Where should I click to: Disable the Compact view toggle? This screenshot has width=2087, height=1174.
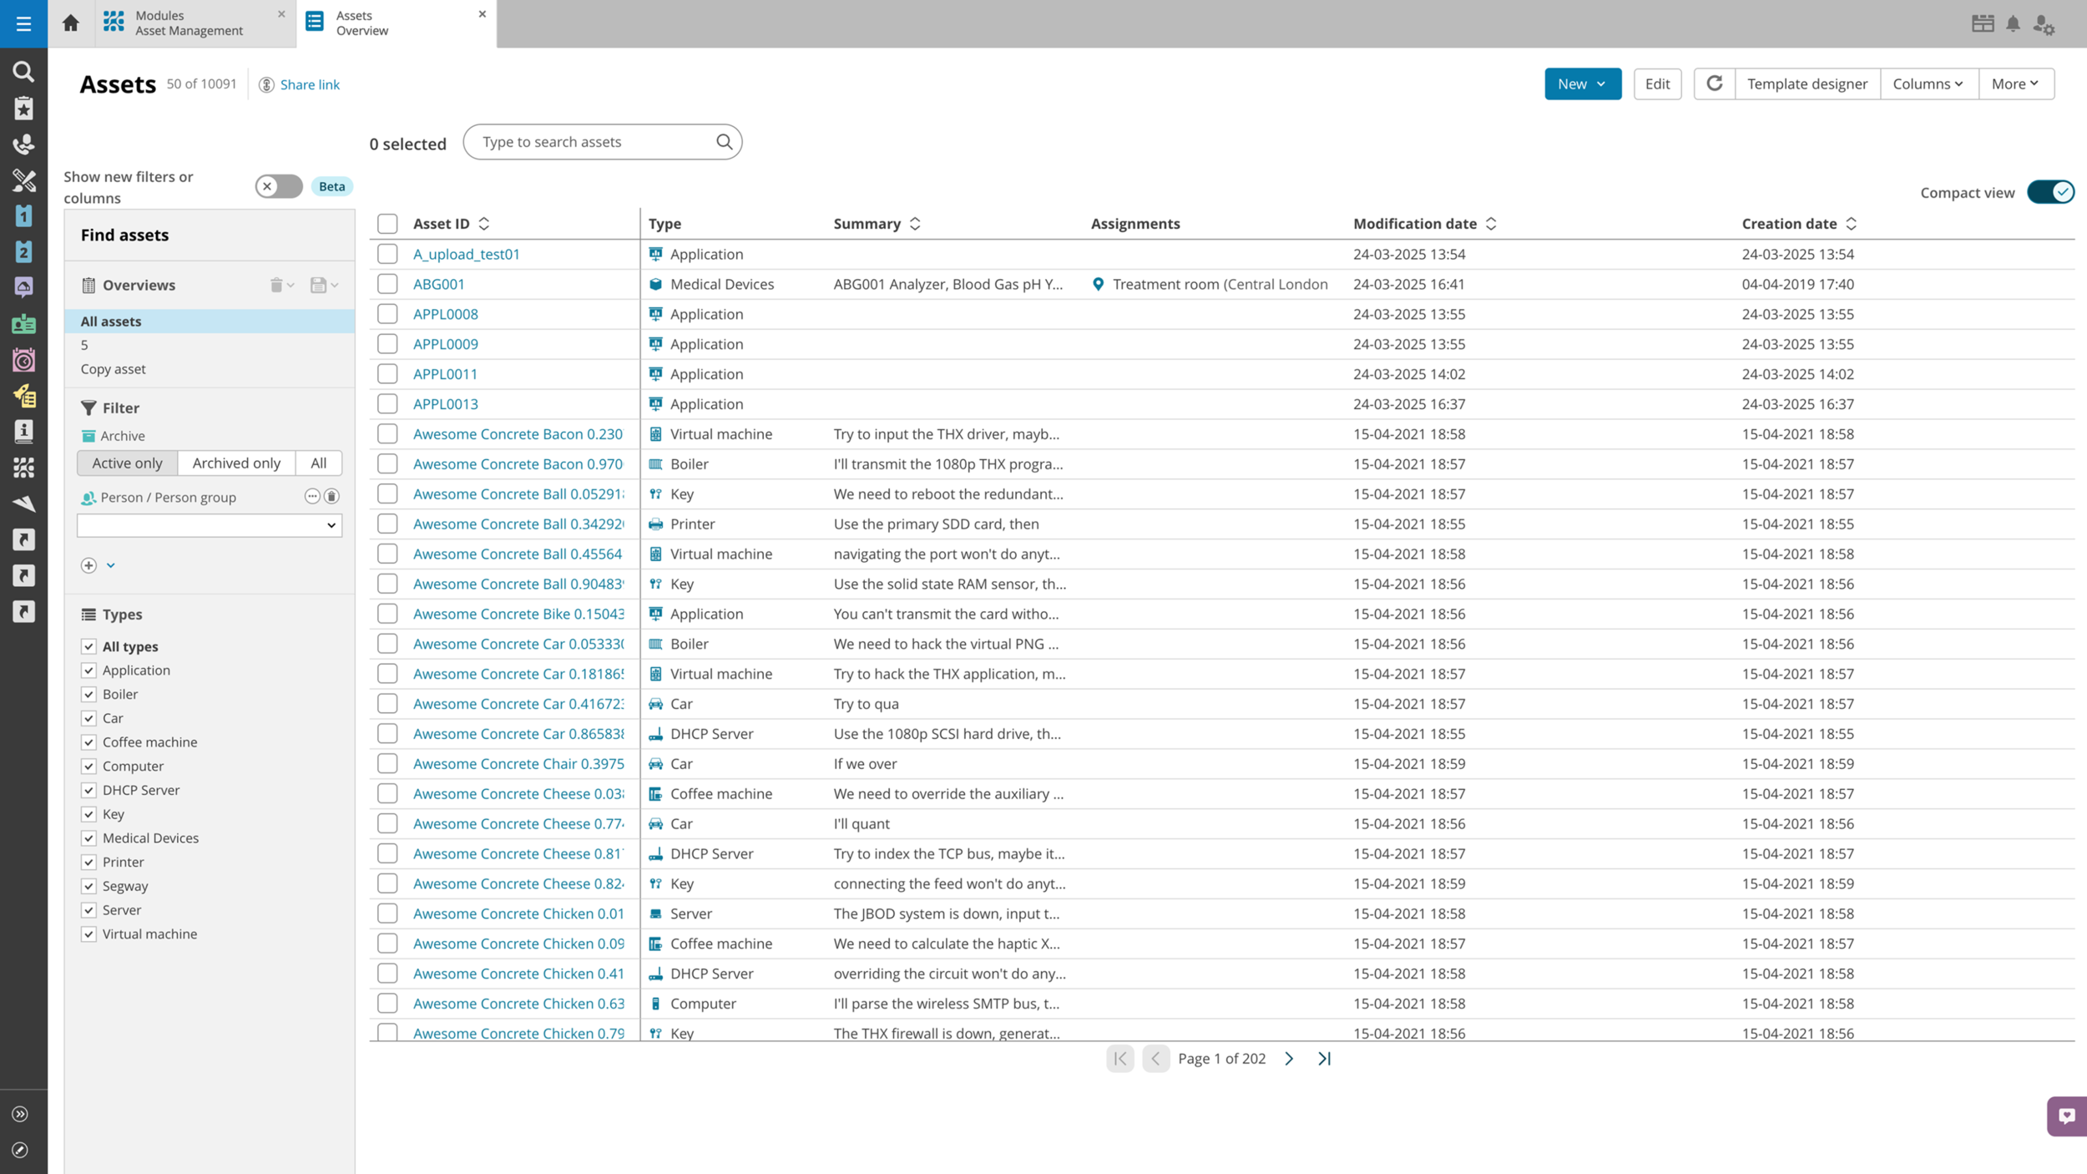click(x=2050, y=192)
